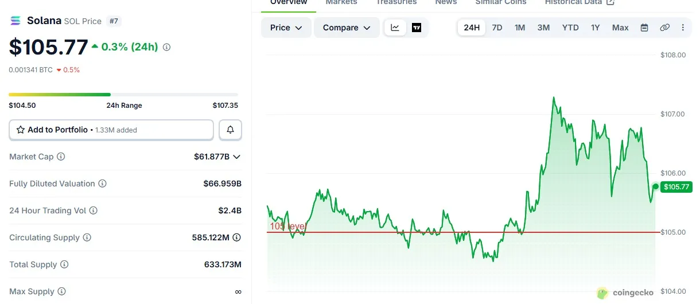
Task: Click the Solana logo icon
Action: (x=15, y=21)
